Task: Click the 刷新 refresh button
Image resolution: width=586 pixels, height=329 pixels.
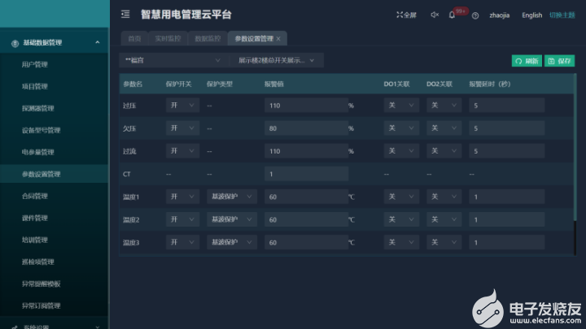Action: tap(527, 61)
